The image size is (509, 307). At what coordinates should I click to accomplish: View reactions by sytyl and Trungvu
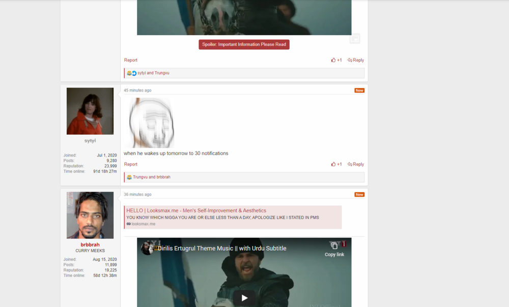tap(153, 73)
